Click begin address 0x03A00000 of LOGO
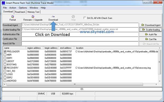 [50, 74]
